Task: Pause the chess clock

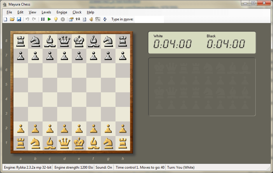Action: (42, 19)
